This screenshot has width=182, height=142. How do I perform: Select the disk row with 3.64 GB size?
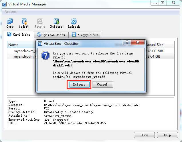click(x=90, y=56)
